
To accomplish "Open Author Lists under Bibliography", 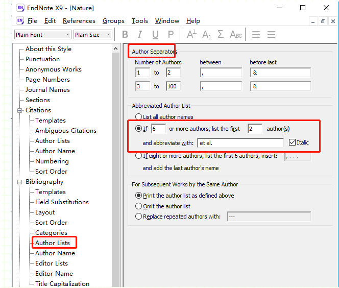I will point(53,243).
